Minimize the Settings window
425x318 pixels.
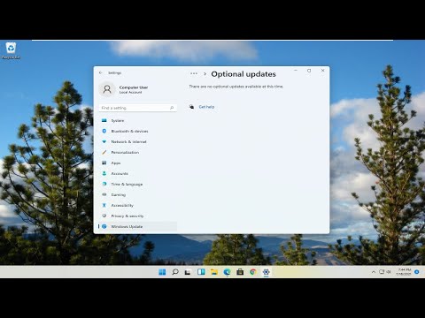click(x=296, y=71)
